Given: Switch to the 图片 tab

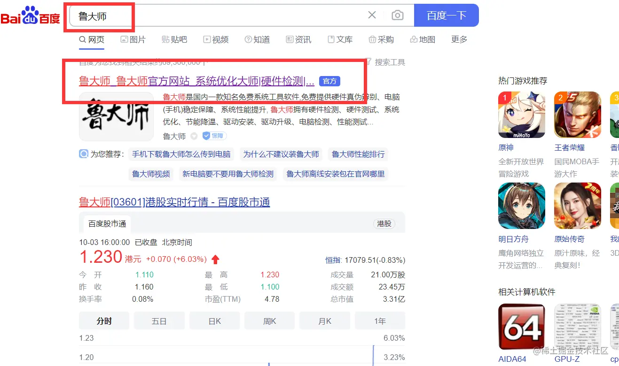Looking at the screenshot, I should pos(133,40).
